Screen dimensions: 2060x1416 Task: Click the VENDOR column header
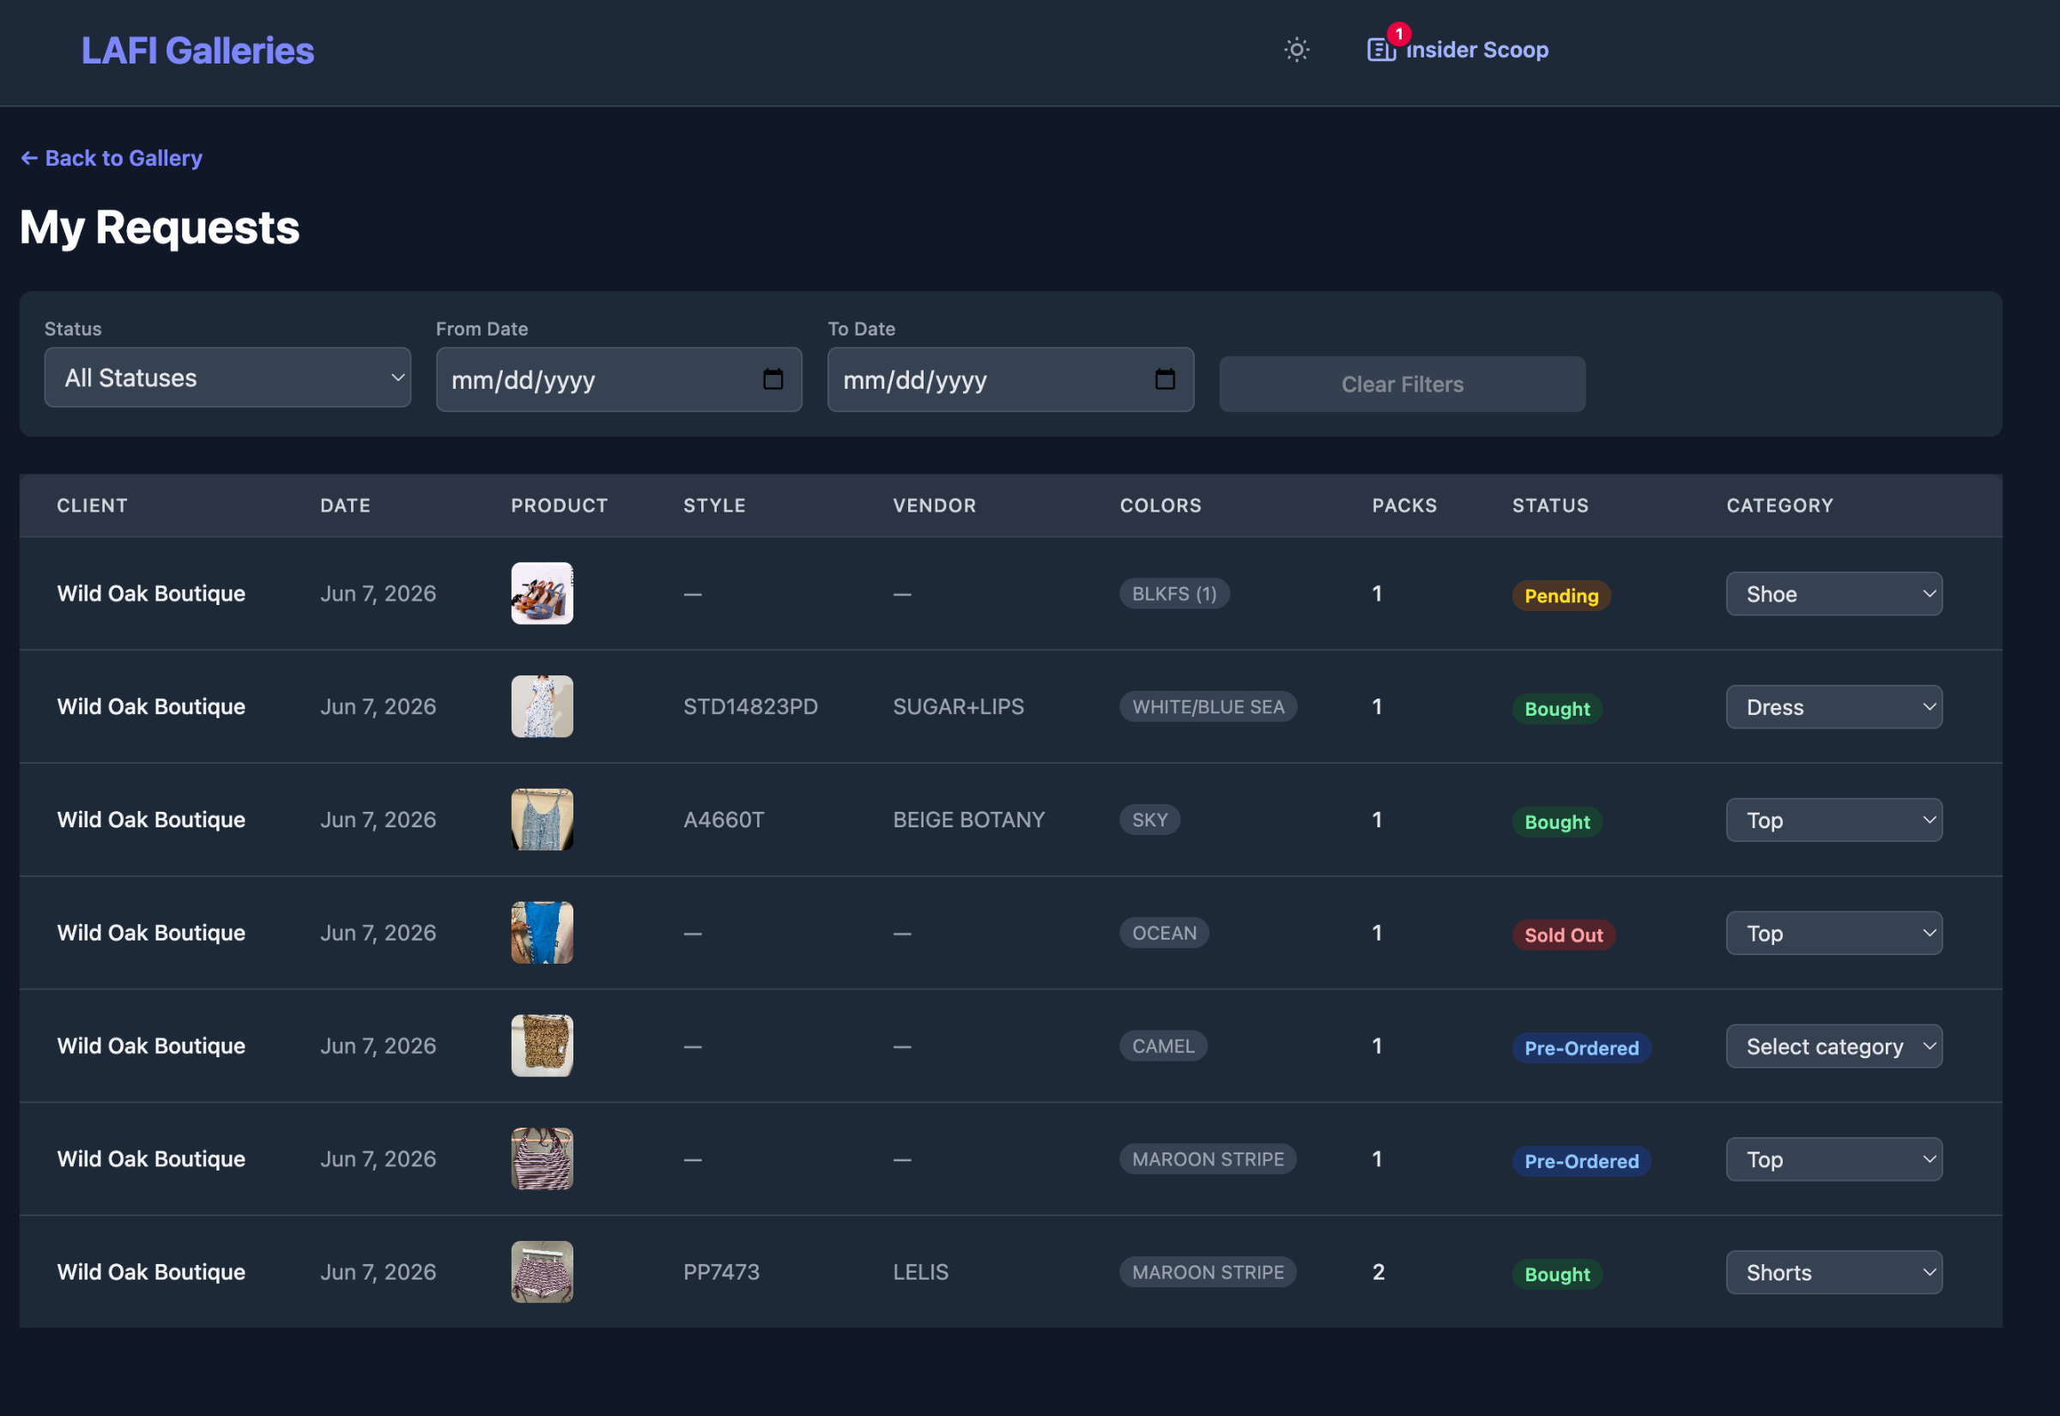tap(934, 505)
